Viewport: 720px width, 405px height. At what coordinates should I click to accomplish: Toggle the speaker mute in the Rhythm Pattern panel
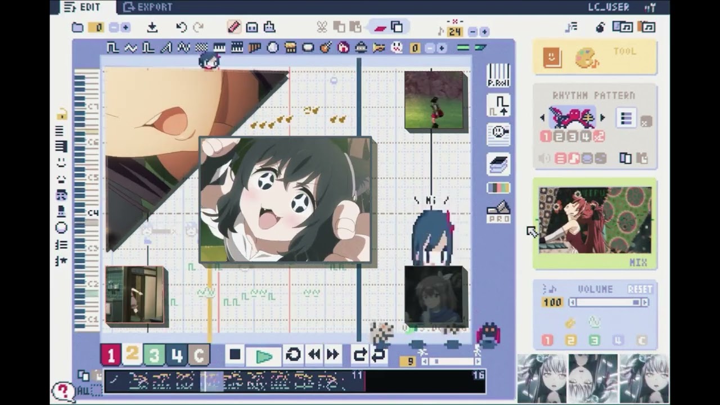click(x=544, y=159)
